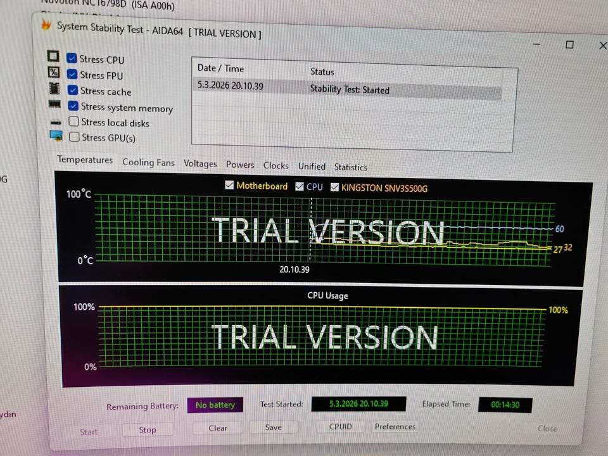The image size is (608, 456).
Task: Save the test results
Action: [274, 427]
